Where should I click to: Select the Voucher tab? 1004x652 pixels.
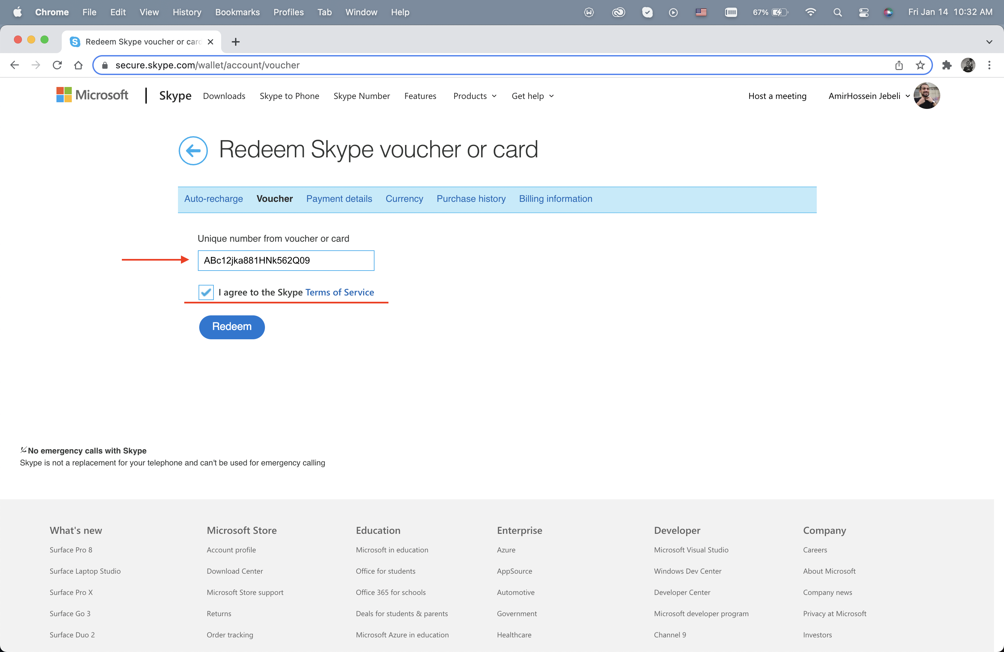[275, 199]
